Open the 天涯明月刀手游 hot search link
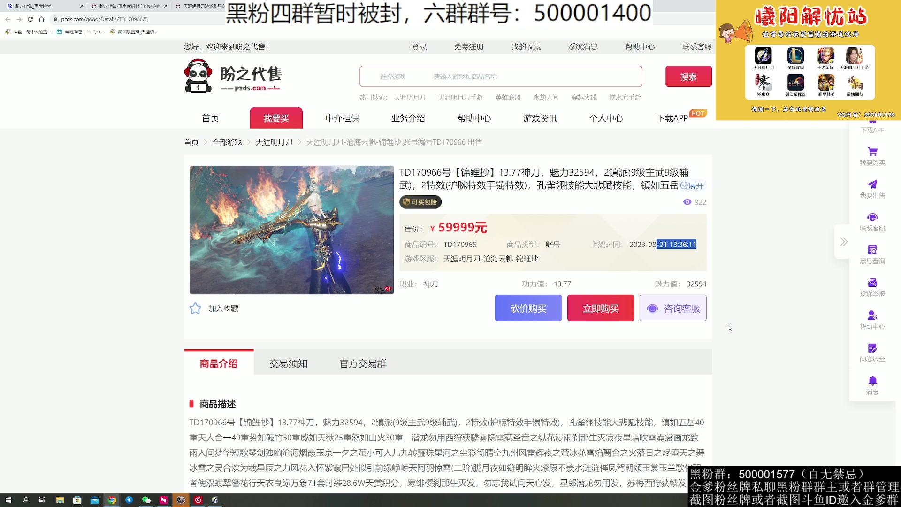 (459, 97)
